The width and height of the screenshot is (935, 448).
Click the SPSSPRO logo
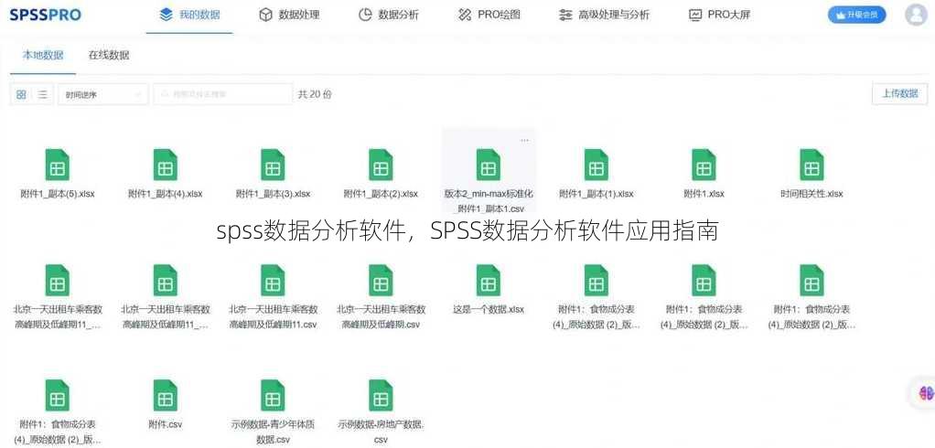coord(46,15)
